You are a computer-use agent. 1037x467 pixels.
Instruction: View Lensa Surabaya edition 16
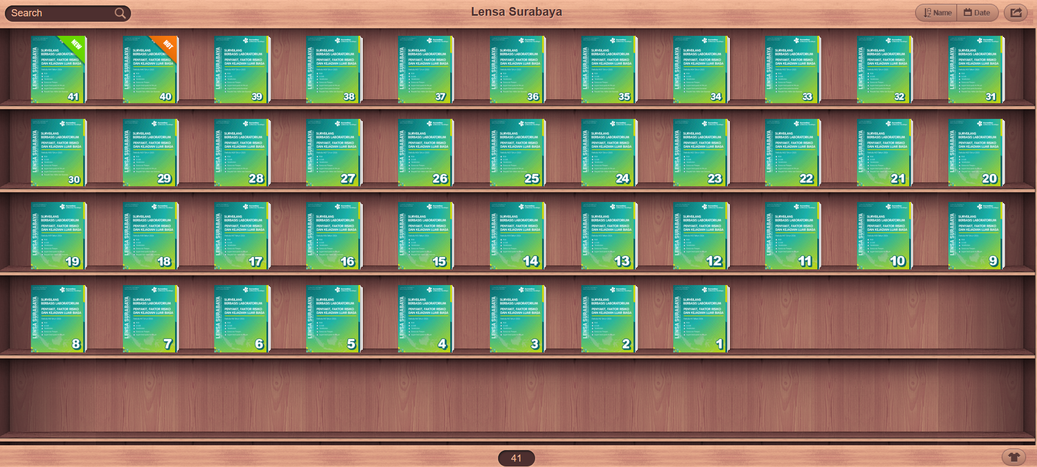tap(334, 236)
